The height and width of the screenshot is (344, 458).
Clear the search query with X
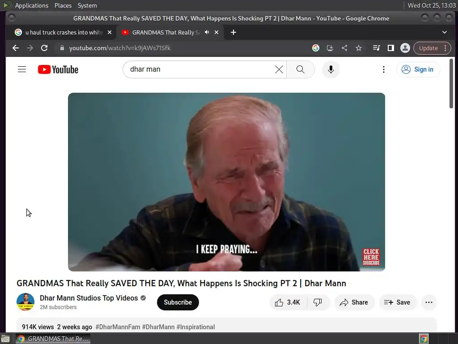pos(279,69)
